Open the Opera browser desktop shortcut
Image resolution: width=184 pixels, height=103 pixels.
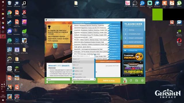179,42
